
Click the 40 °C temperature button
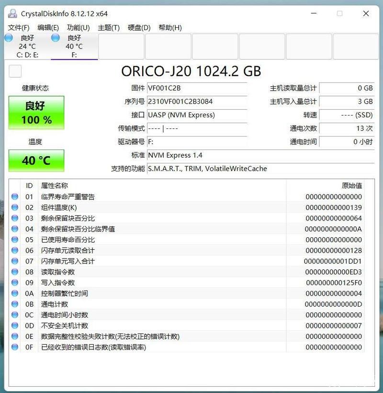coord(36,161)
